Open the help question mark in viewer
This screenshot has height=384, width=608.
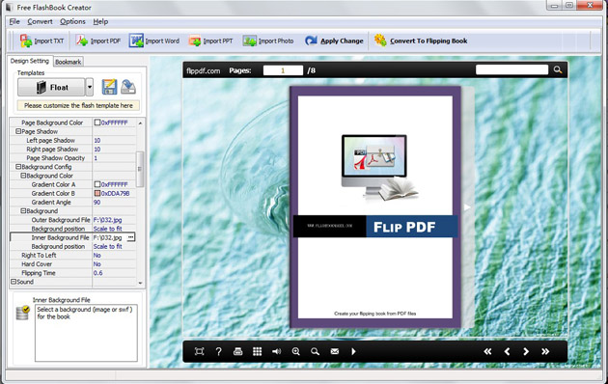click(x=219, y=351)
